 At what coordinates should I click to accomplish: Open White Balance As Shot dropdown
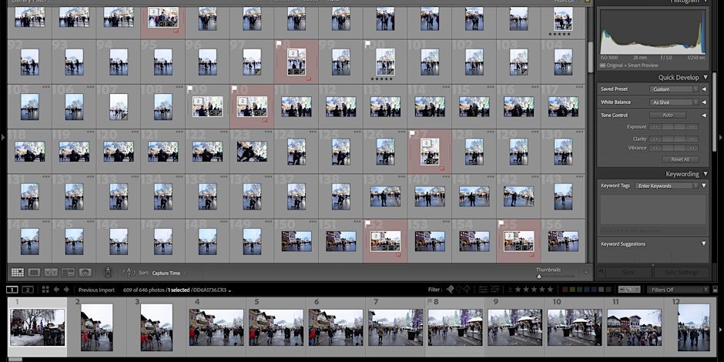(674, 102)
